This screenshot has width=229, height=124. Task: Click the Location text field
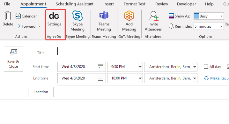143,92
